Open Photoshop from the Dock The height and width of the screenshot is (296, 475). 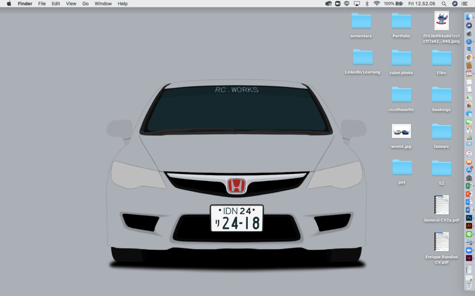coord(469,218)
